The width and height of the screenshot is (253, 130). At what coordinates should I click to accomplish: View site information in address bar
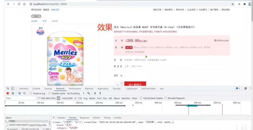pos(31,4)
